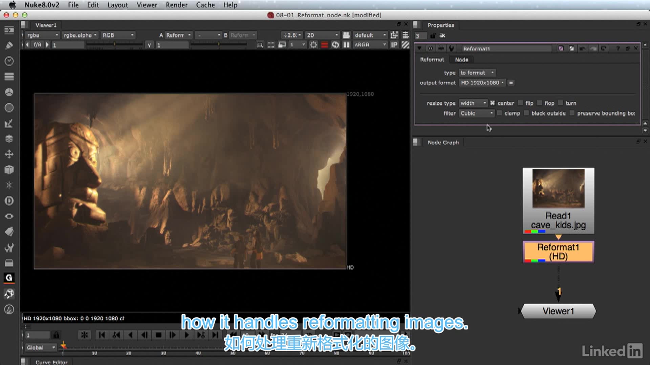Select the Reformat1 node
This screenshot has height=365, width=650.
coord(558,252)
